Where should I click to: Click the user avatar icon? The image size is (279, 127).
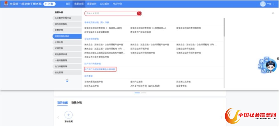point(263,4)
